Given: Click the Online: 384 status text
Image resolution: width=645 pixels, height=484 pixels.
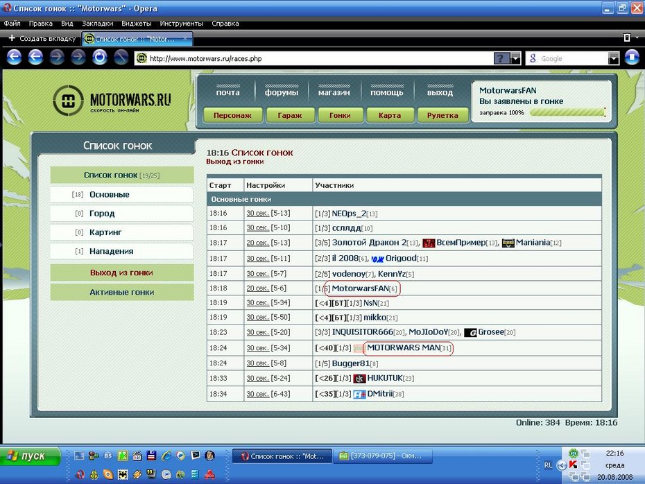Looking at the screenshot, I should click(x=538, y=423).
